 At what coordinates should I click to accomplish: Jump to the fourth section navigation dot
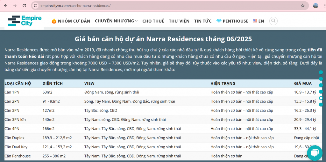pyautogui.click(x=321, y=91)
